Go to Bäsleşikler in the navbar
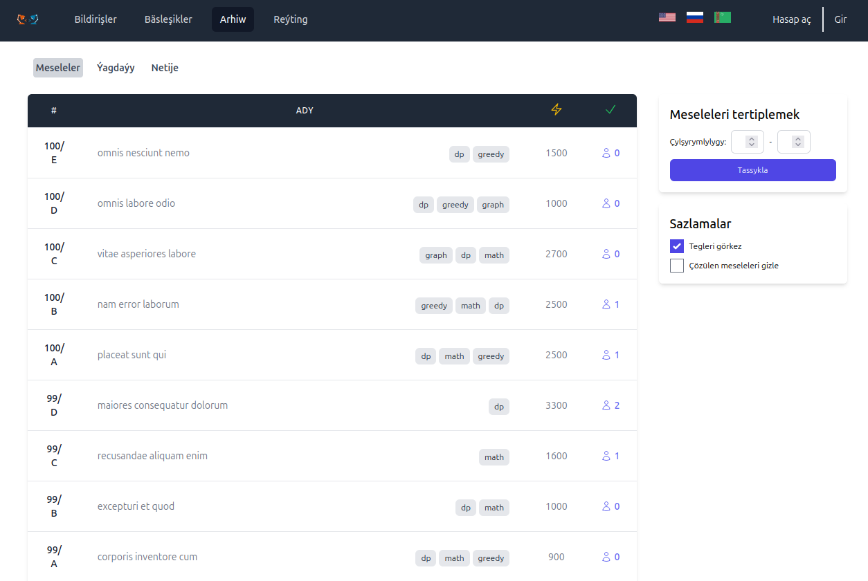The image size is (868, 581). click(168, 19)
